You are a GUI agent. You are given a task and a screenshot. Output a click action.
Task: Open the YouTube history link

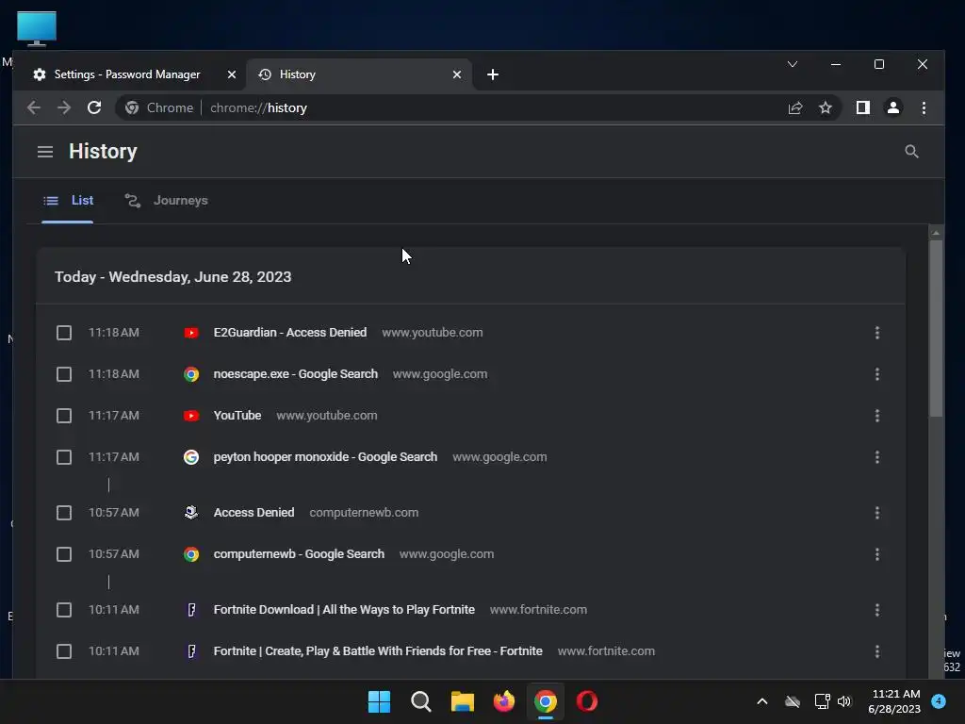237,416
